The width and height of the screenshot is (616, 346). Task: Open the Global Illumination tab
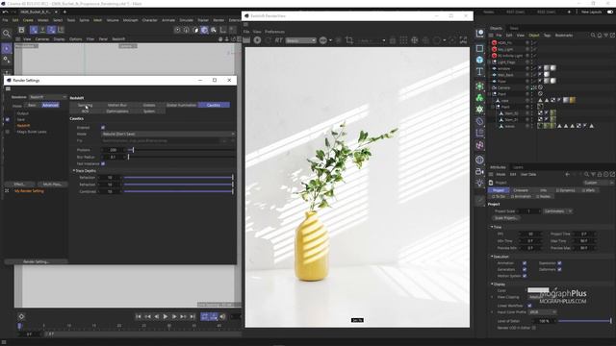(181, 105)
